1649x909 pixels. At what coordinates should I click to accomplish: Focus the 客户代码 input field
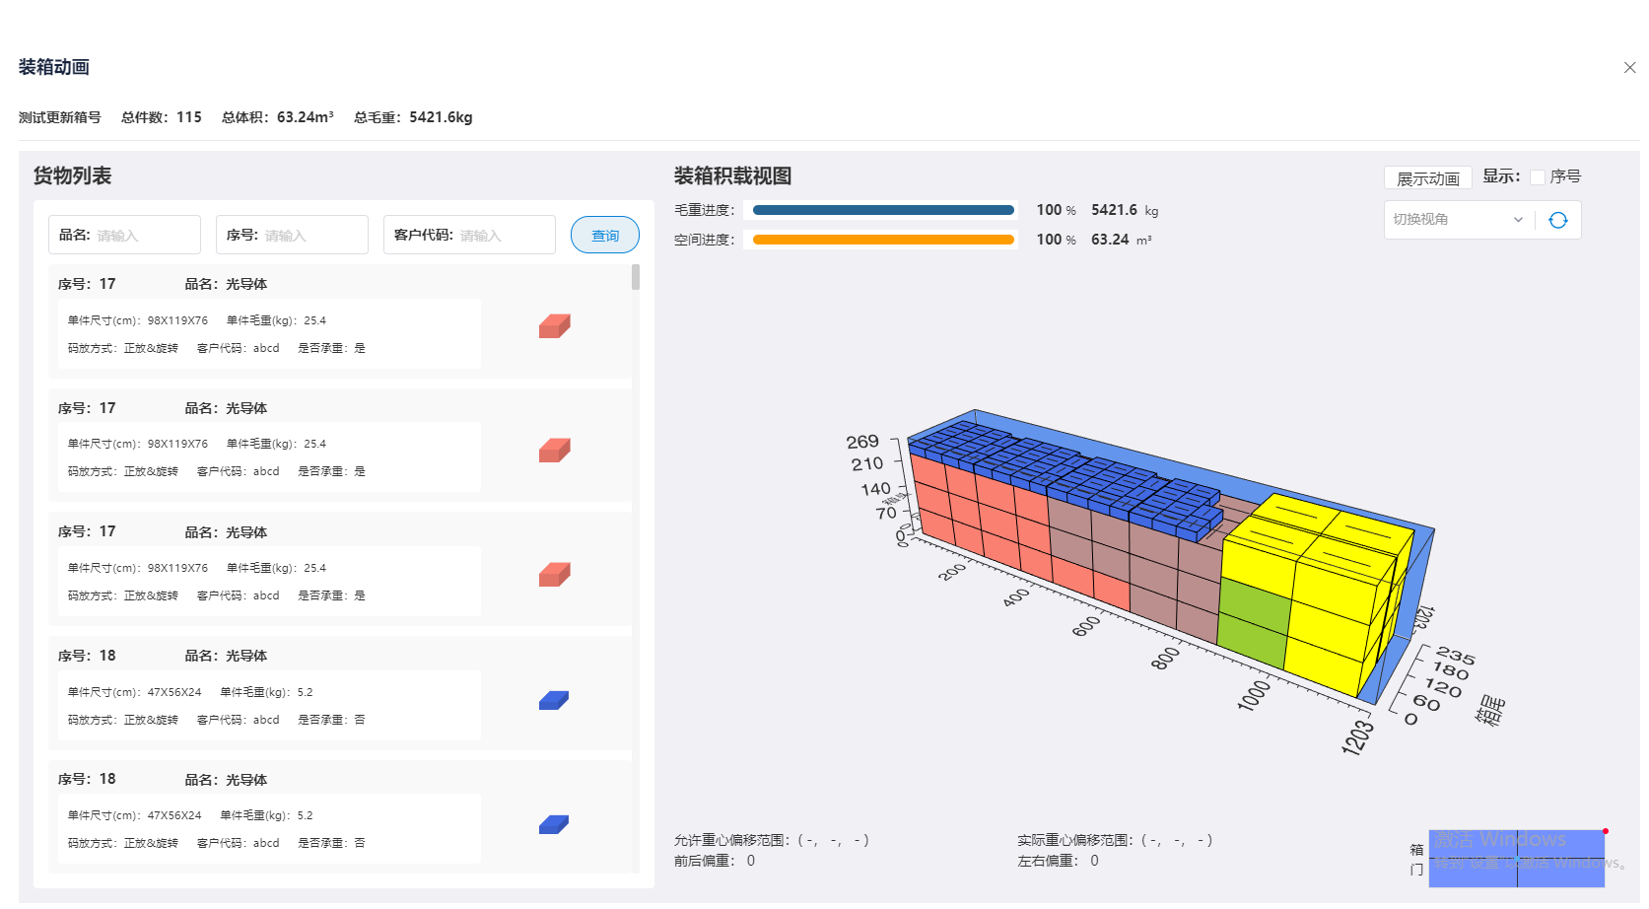click(469, 235)
